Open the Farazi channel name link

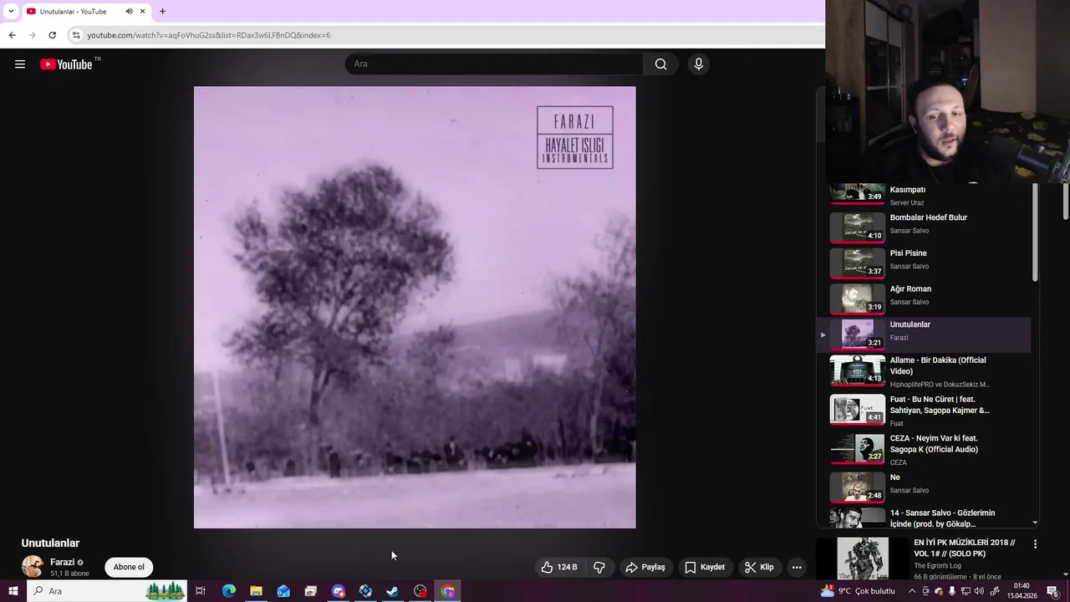tap(62, 563)
